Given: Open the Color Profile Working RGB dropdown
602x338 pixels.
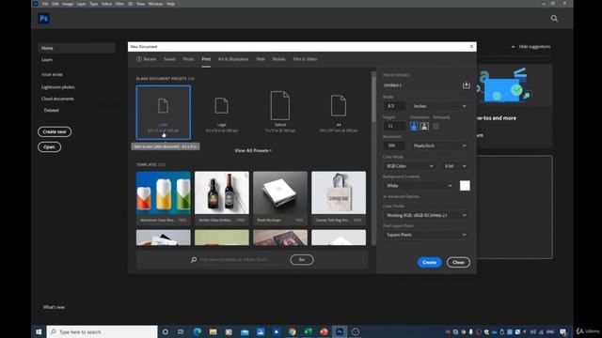Looking at the screenshot, I should click(x=426, y=215).
